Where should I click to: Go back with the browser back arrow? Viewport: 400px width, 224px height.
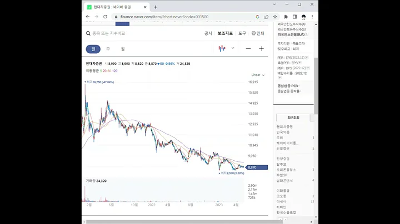coord(88,17)
